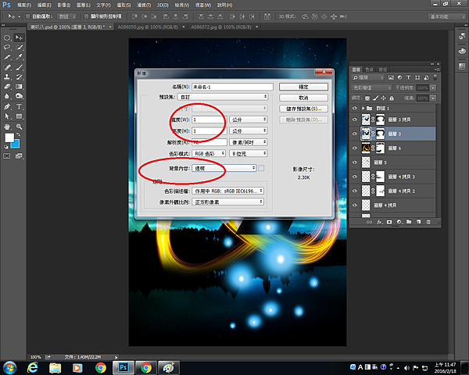The height and width of the screenshot is (375, 469).
Task: Hide layer 圖層 6 using its eye icon
Action: pyautogui.click(x=356, y=148)
